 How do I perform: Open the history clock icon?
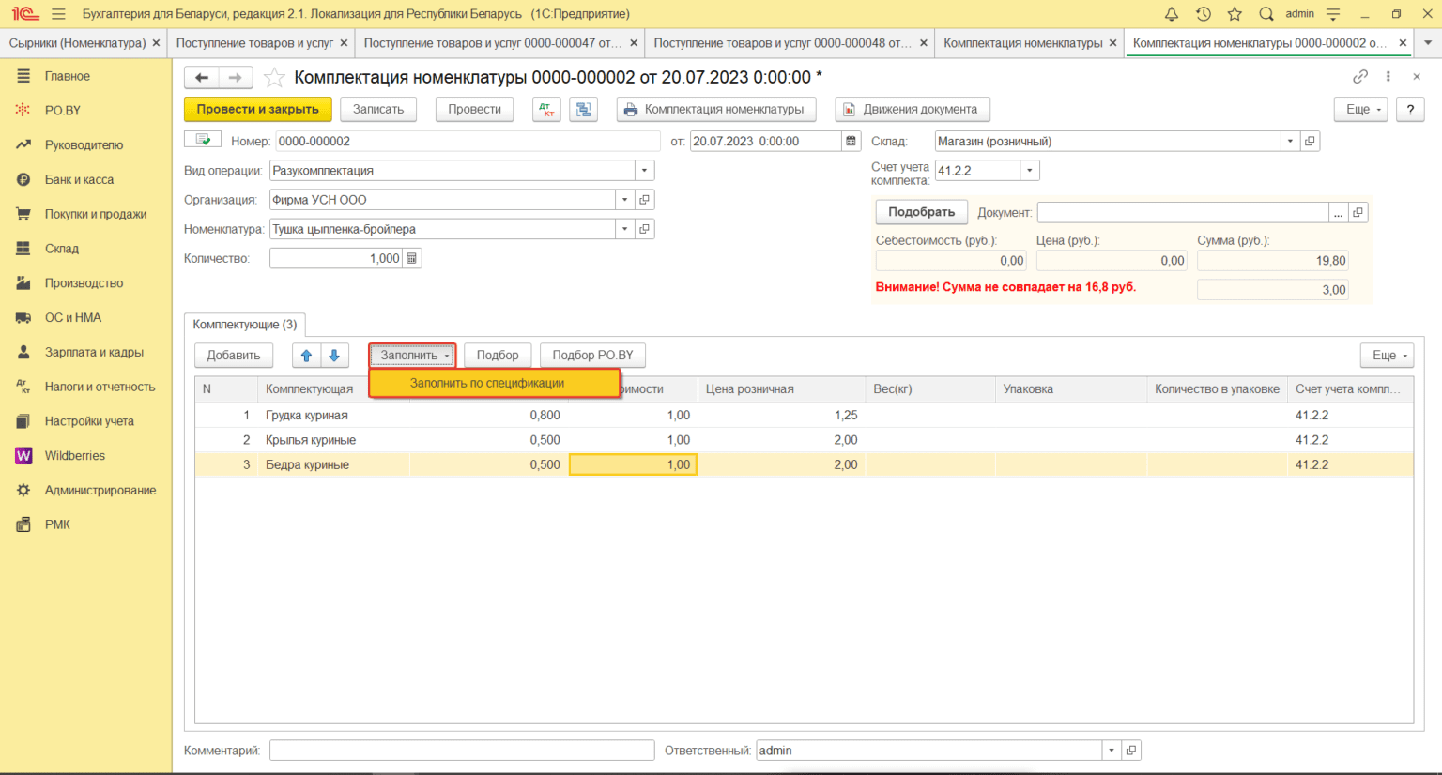pyautogui.click(x=1203, y=14)
